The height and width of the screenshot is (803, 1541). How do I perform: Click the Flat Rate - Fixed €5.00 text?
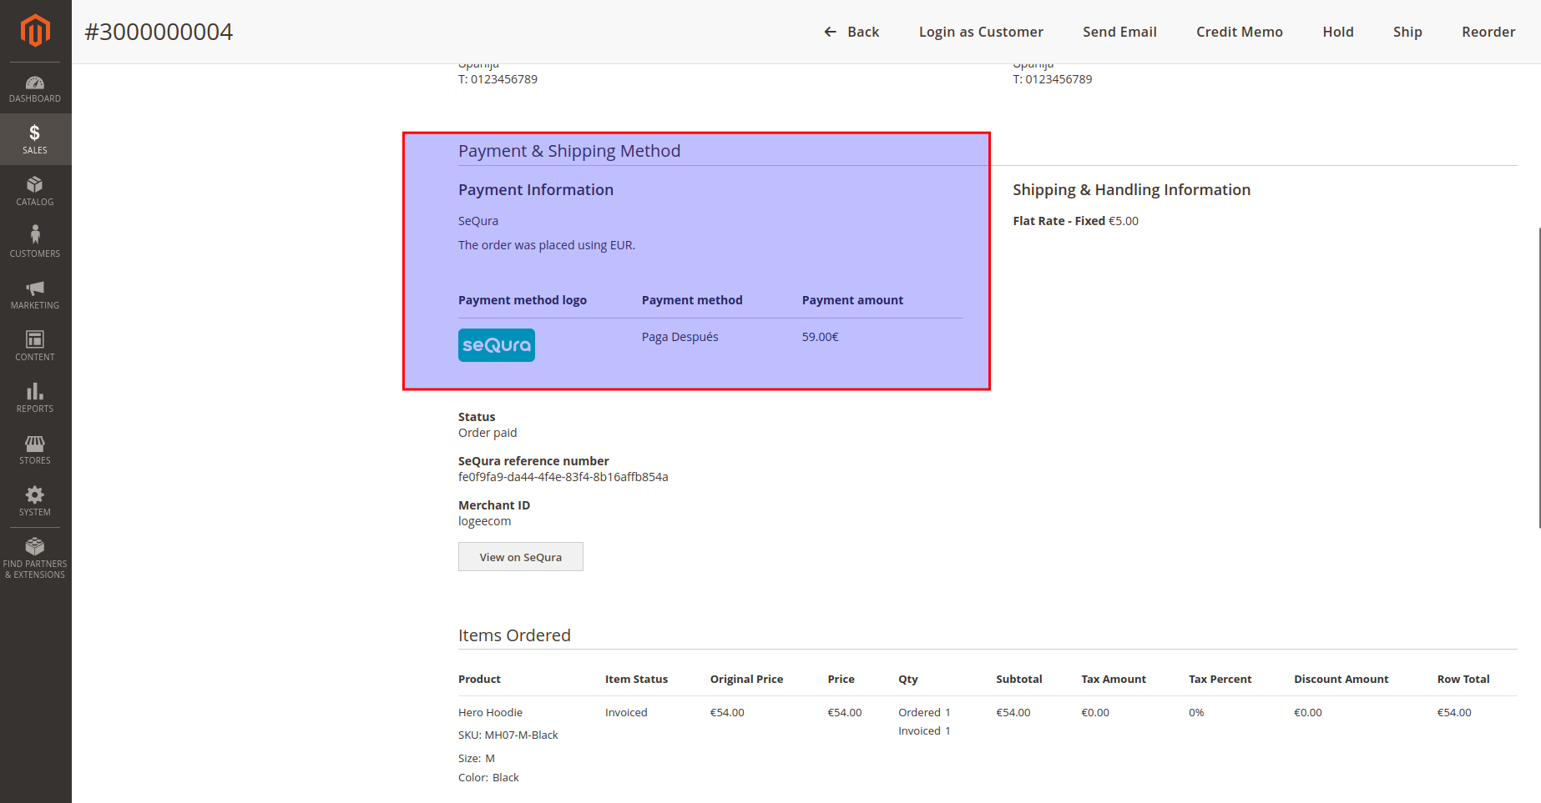1076,221
